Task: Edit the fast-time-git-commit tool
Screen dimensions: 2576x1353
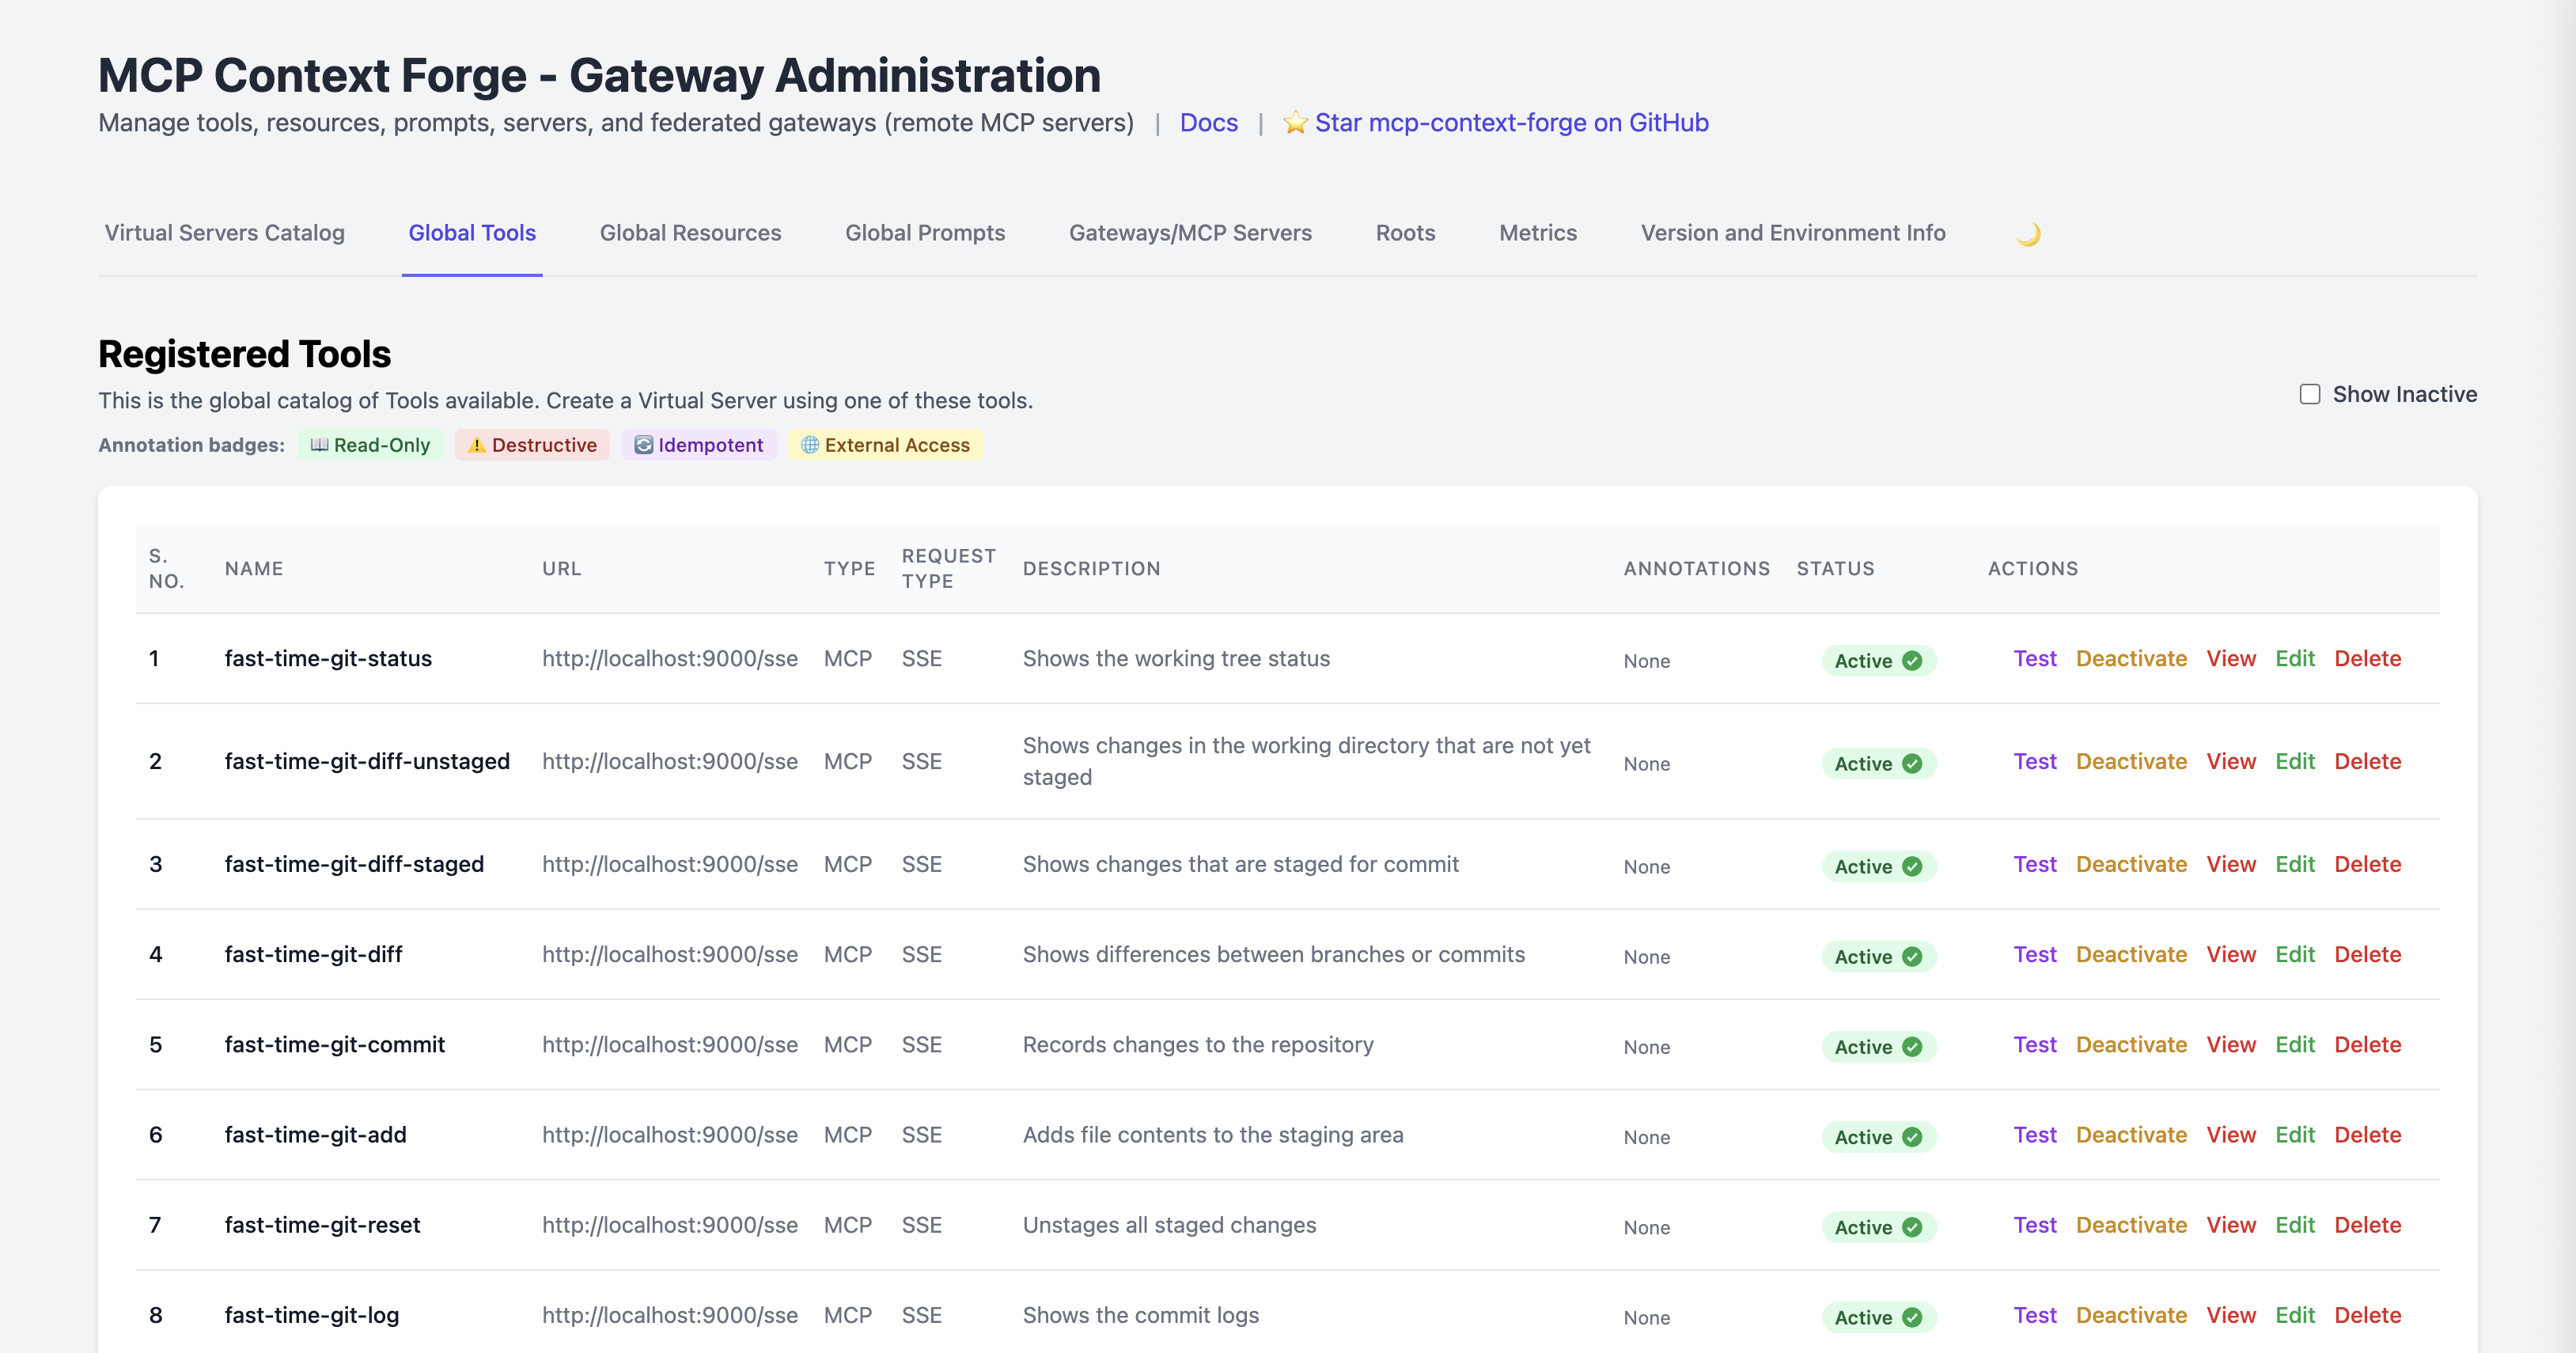Action: [2295, 1044]
